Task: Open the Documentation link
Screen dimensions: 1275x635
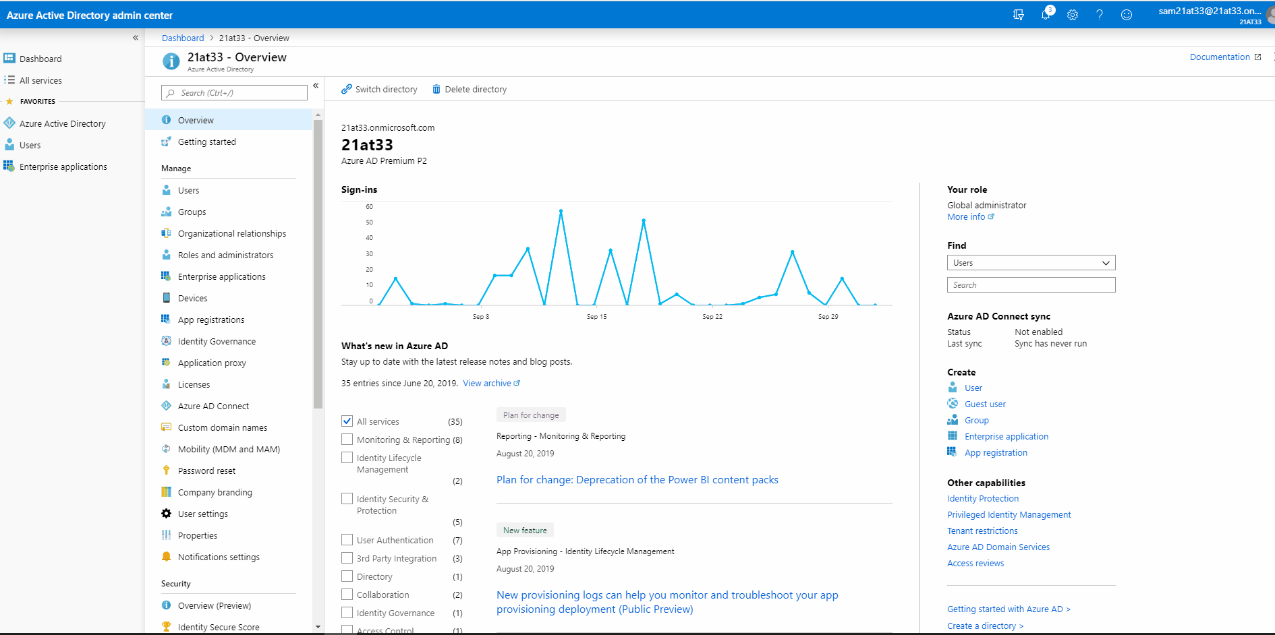Action: click(x=1219, y=57)
